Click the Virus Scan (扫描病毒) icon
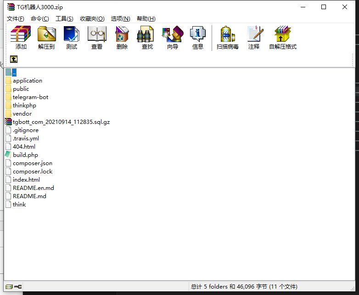Screen dimensions: 359x295 (x=228, y=34)
